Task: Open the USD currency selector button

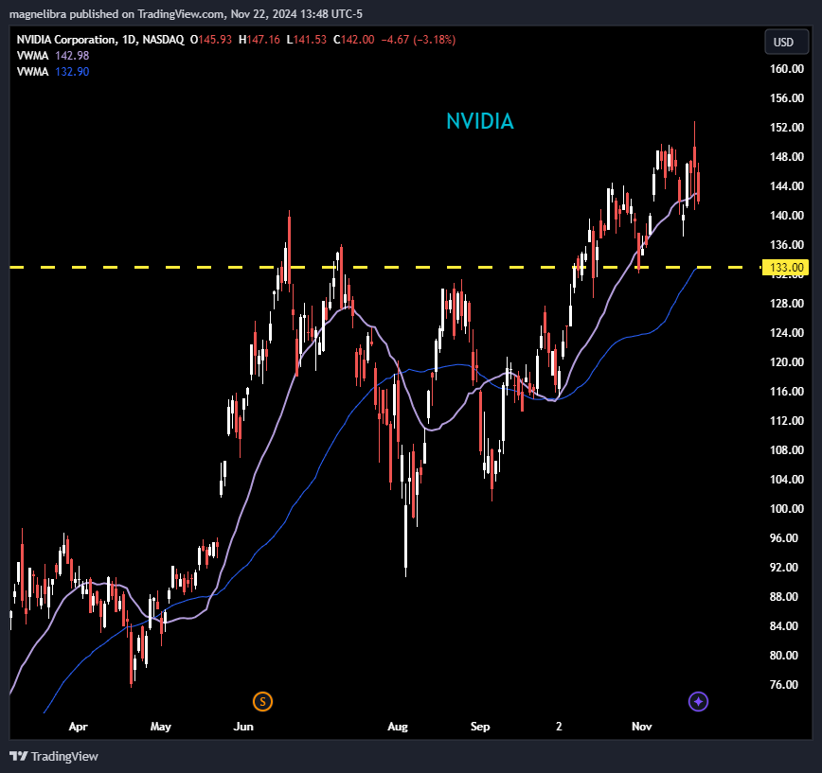Action: click(786, 42)
